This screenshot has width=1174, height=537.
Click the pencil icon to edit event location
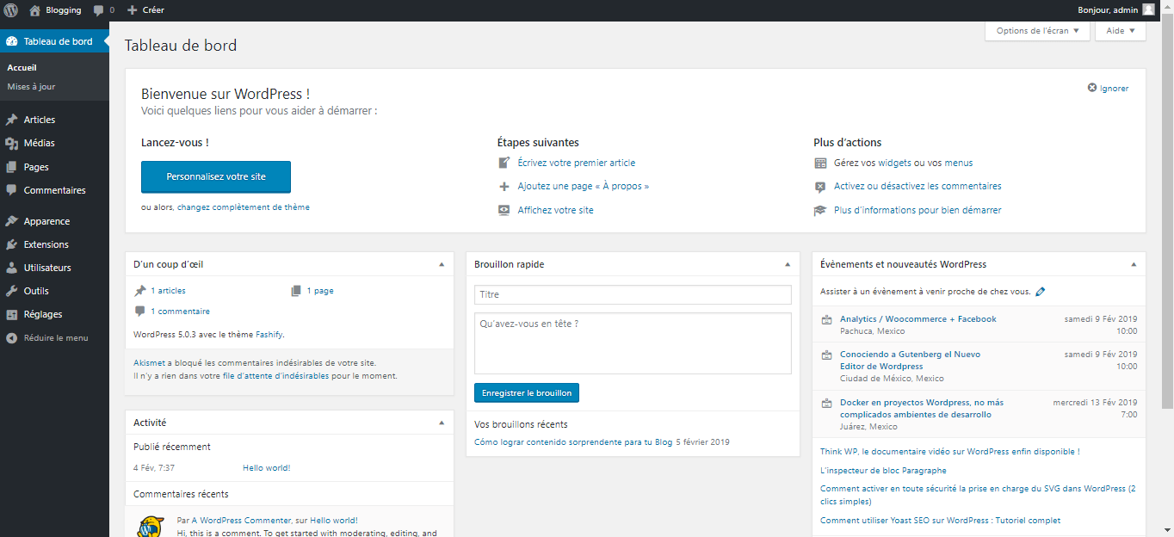pyautogui.click(x=1041, y=292)
